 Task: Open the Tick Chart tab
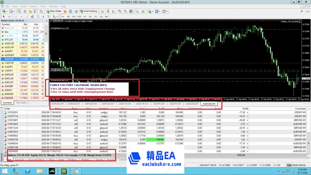coord(21,103)
